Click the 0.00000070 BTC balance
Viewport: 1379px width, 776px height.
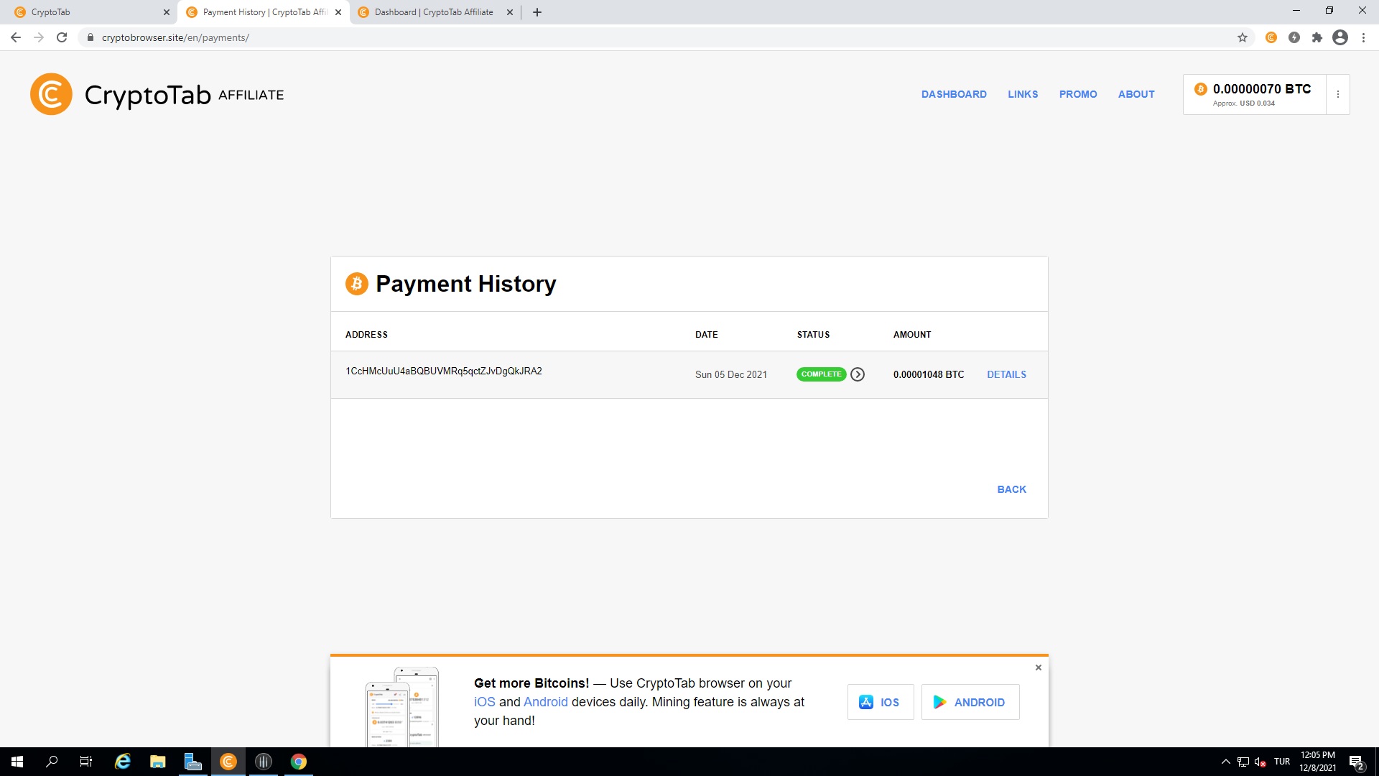[x=1262, y=89]
